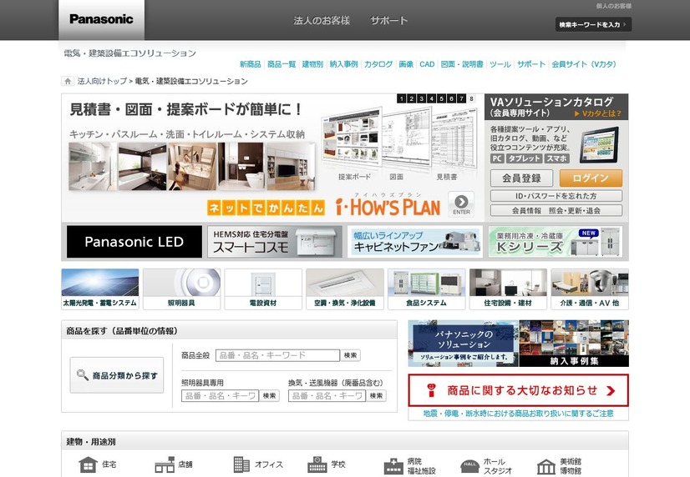Click the tablet image in Vカタ panel

(599, 145)
